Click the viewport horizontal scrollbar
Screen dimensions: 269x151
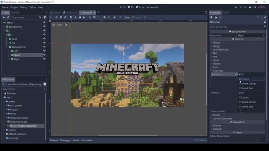(x=128, y=135)
